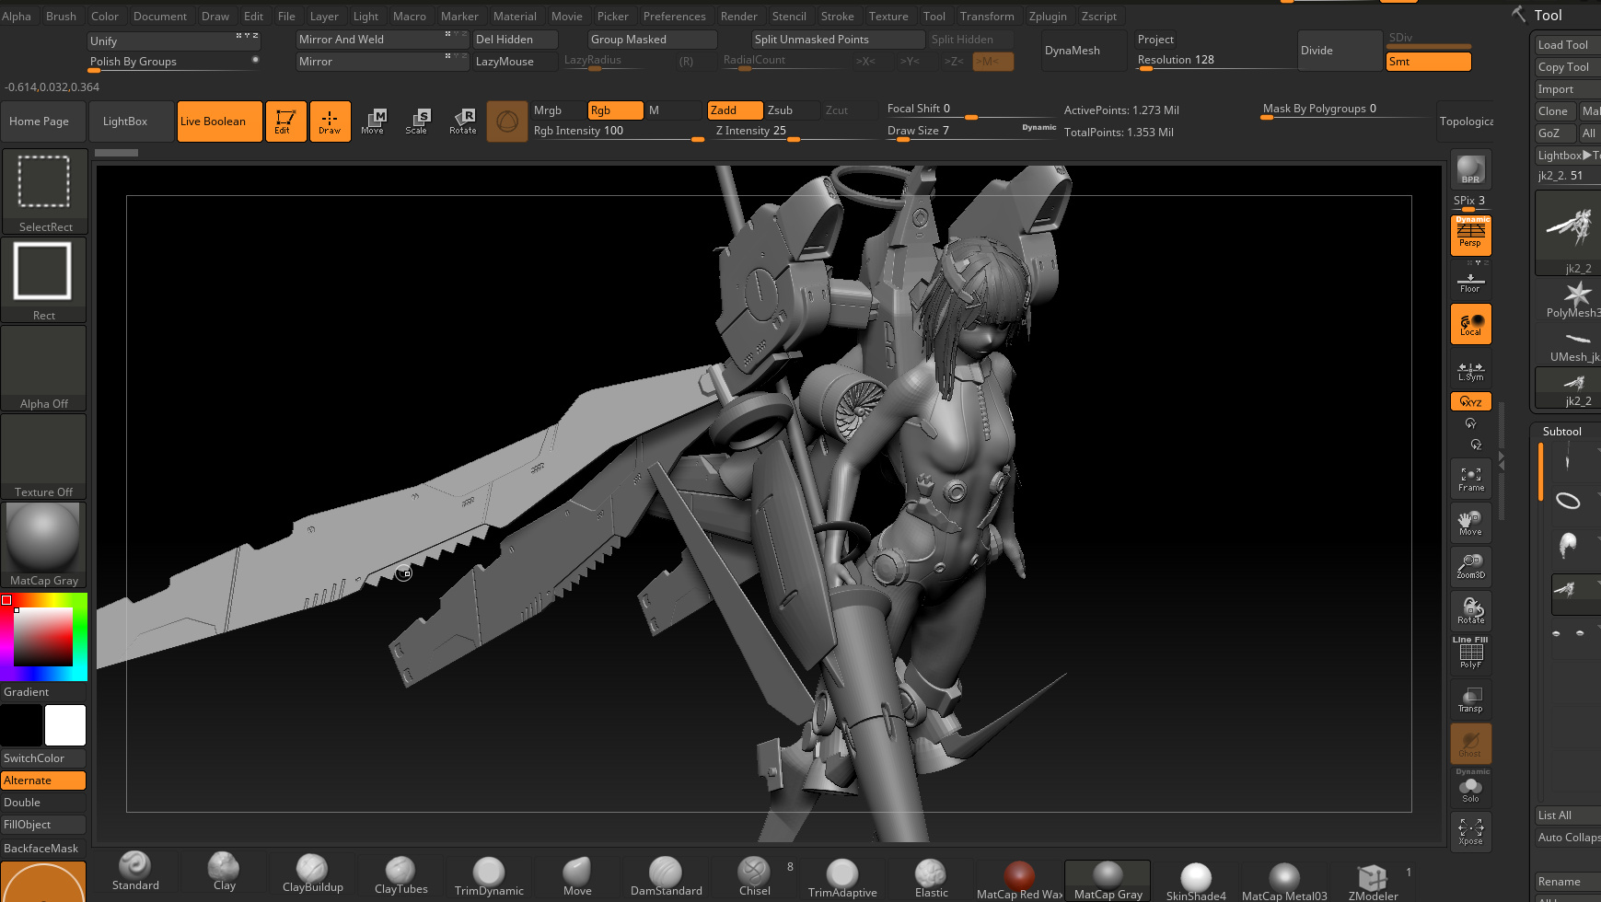Select the Chisel brush

(x=754, y=877)
